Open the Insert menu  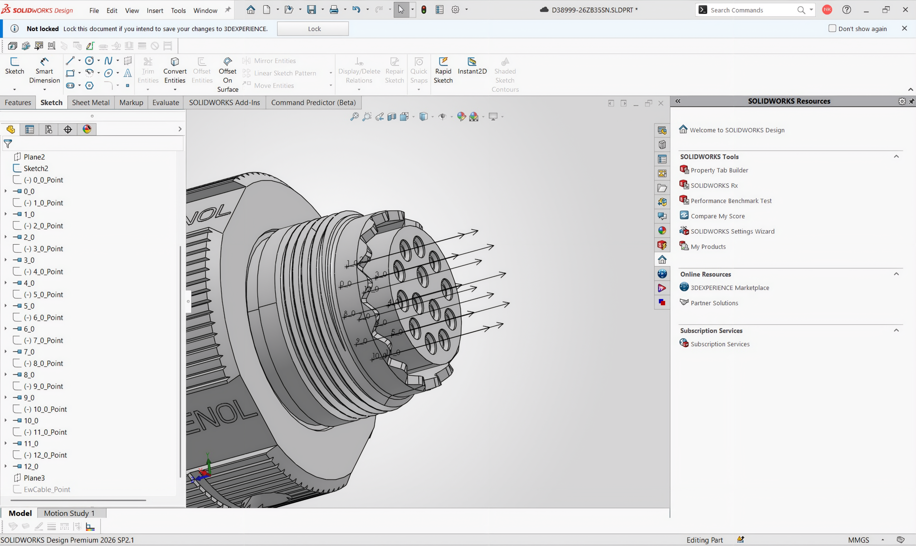click(155, 10)
